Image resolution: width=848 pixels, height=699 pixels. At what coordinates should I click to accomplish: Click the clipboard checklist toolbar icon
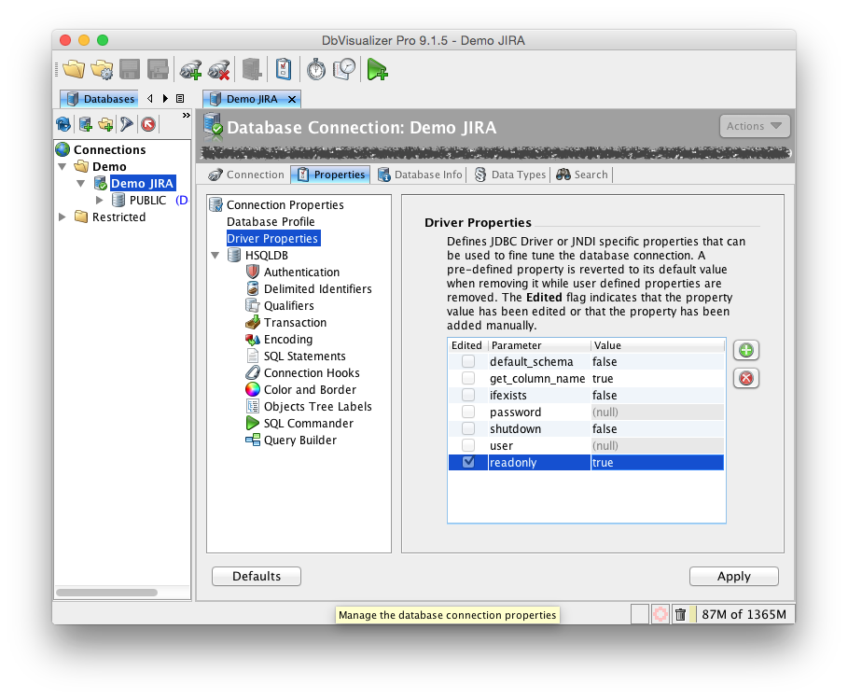(284, 69)
